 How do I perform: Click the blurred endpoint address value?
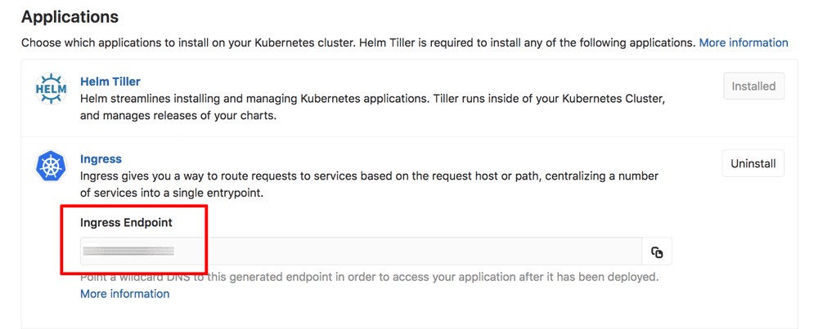129,251
